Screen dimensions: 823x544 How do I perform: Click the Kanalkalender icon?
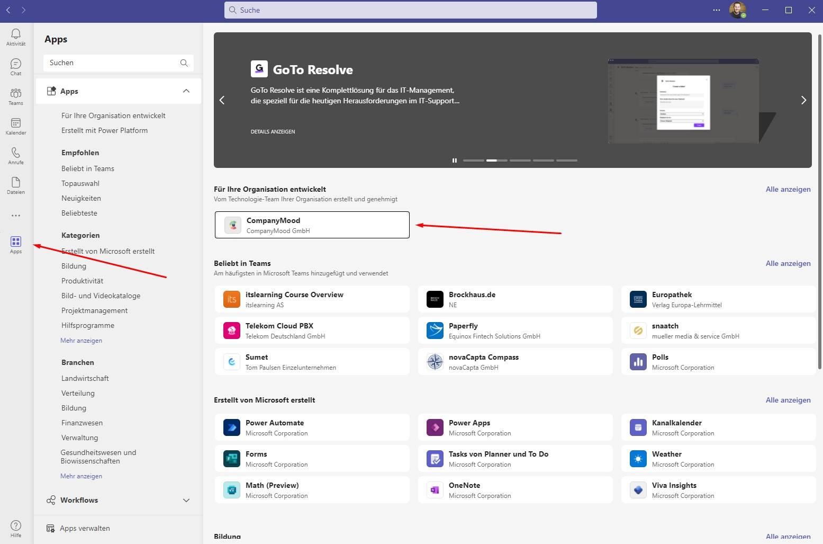[x=638, y=427]
